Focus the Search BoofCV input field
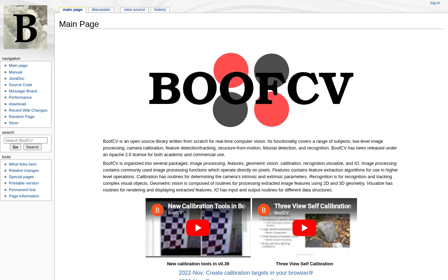Viewport: 448px width, 280px height. point(26,140)
